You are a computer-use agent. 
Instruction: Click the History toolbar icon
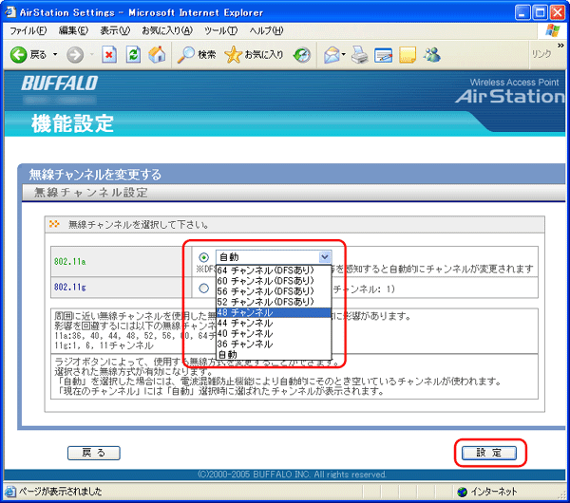302,54
